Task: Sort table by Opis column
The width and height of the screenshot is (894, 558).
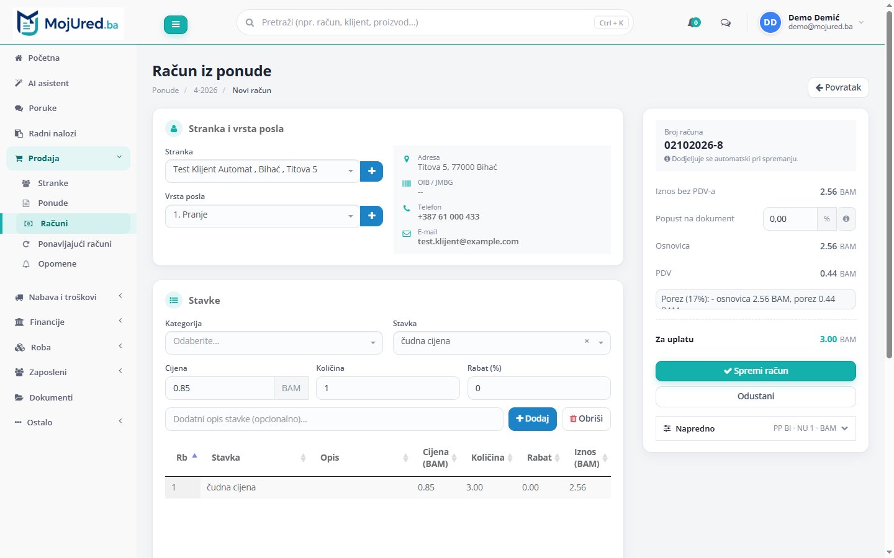Action: click(363, 458)
